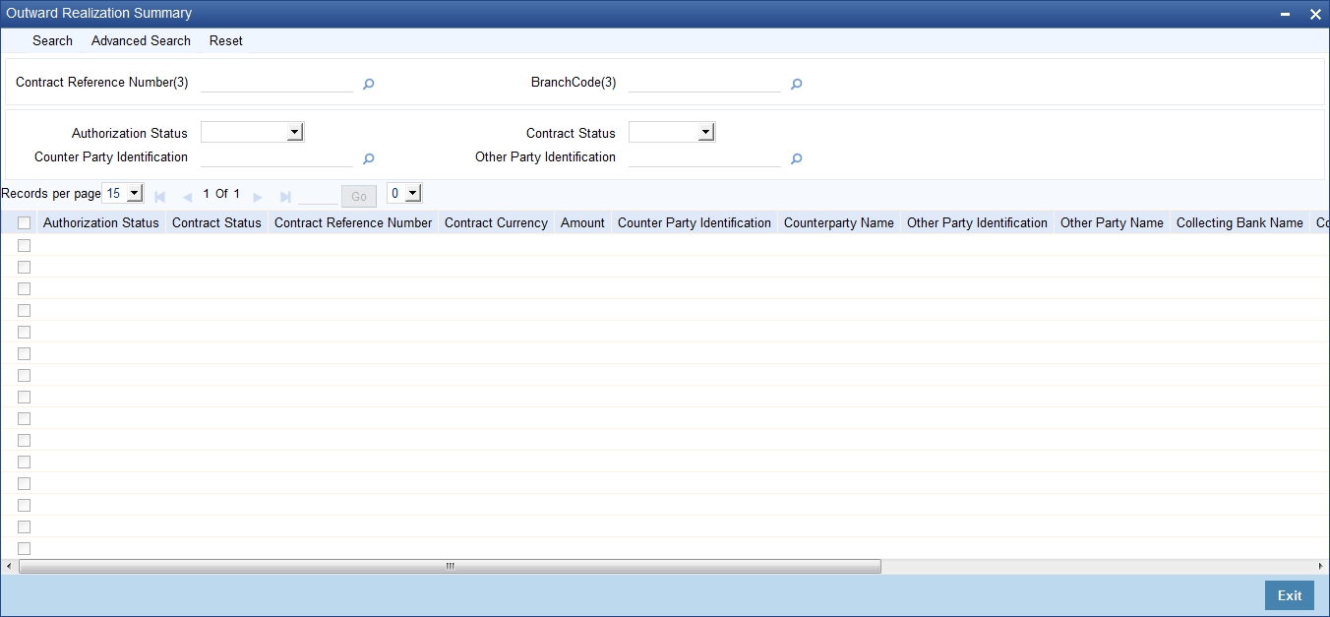The height and width of the screenshot is (617, 1330).
Task: Sort by Counter Party Identification column header
Action: click(x=695, y=223)
